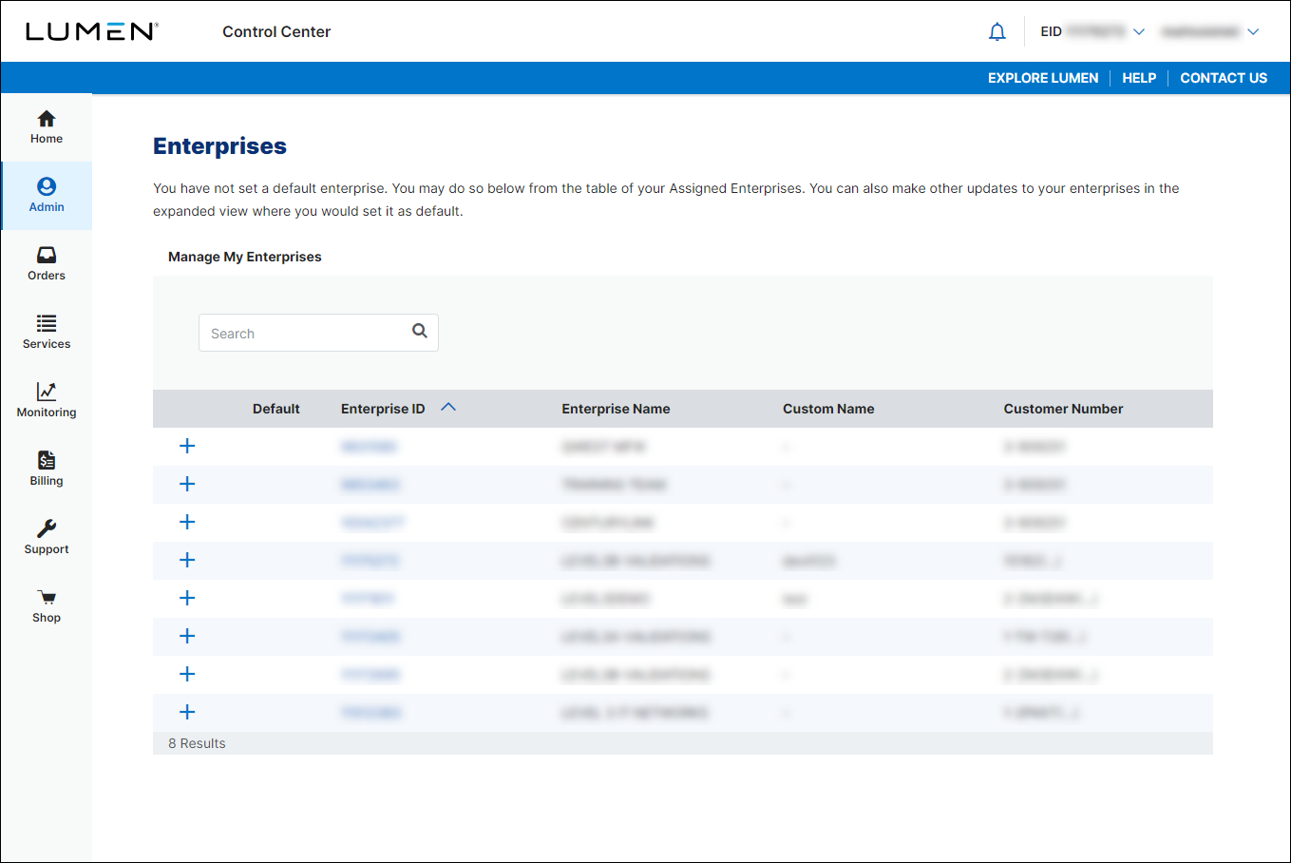Click the Enterprise ID column header

click(x=383, y=409)
